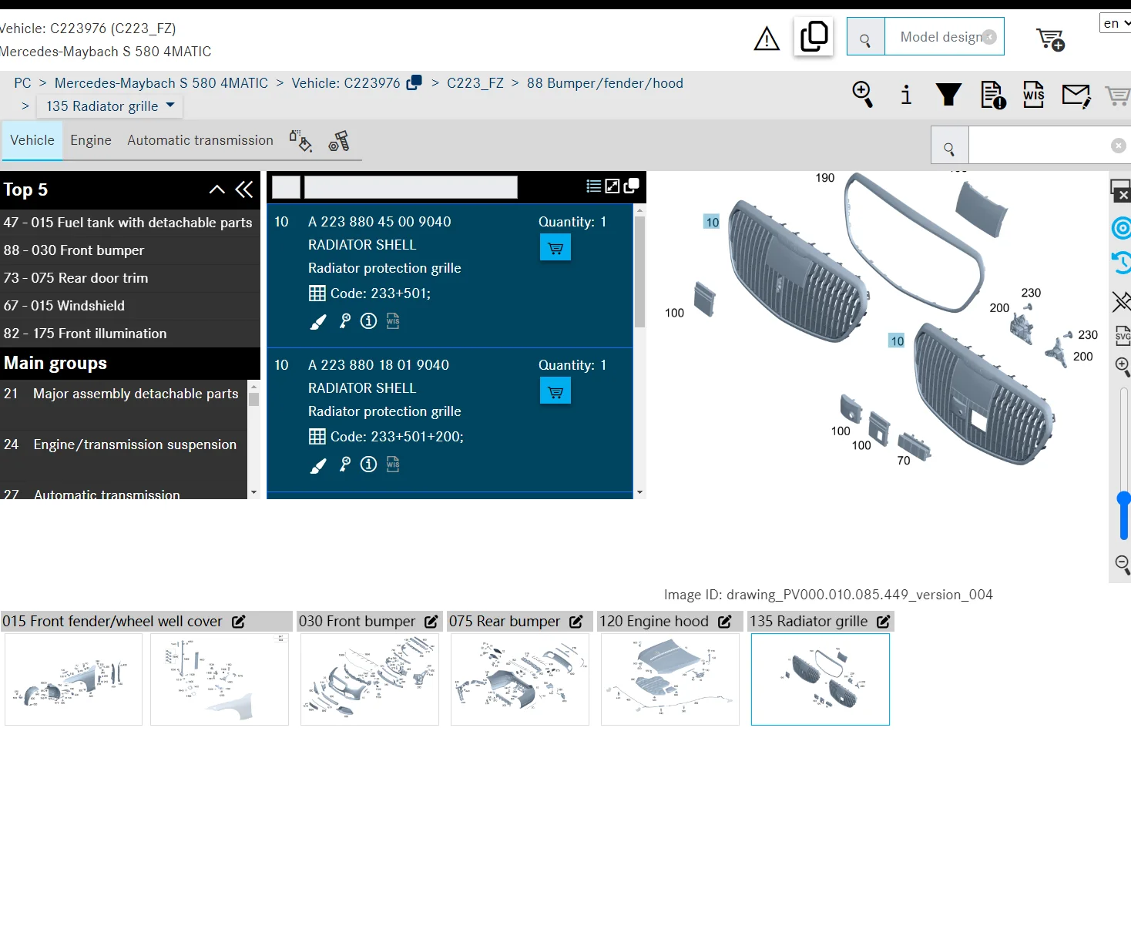Open the 120 Engine hood thumbnail
Viewport: 1131px width, 929px height.
tap(670, 679)
